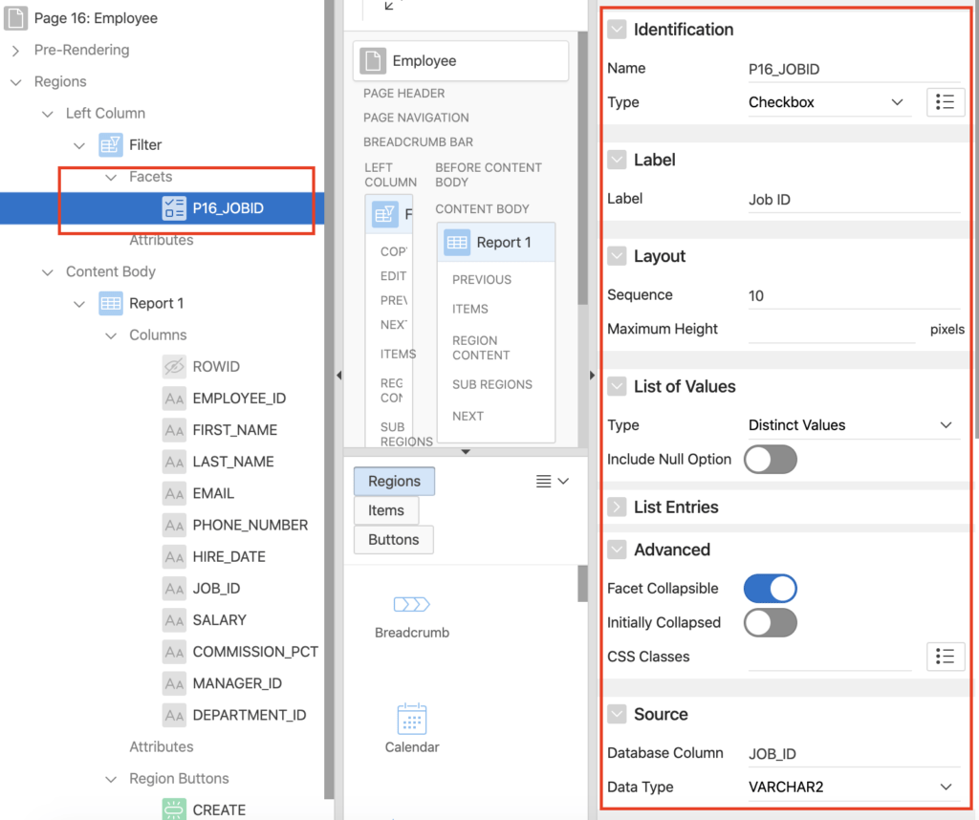Expand the Pre-Rendering tree node
The width and height of the screenshot is (979, 820).
coord(15,50)
